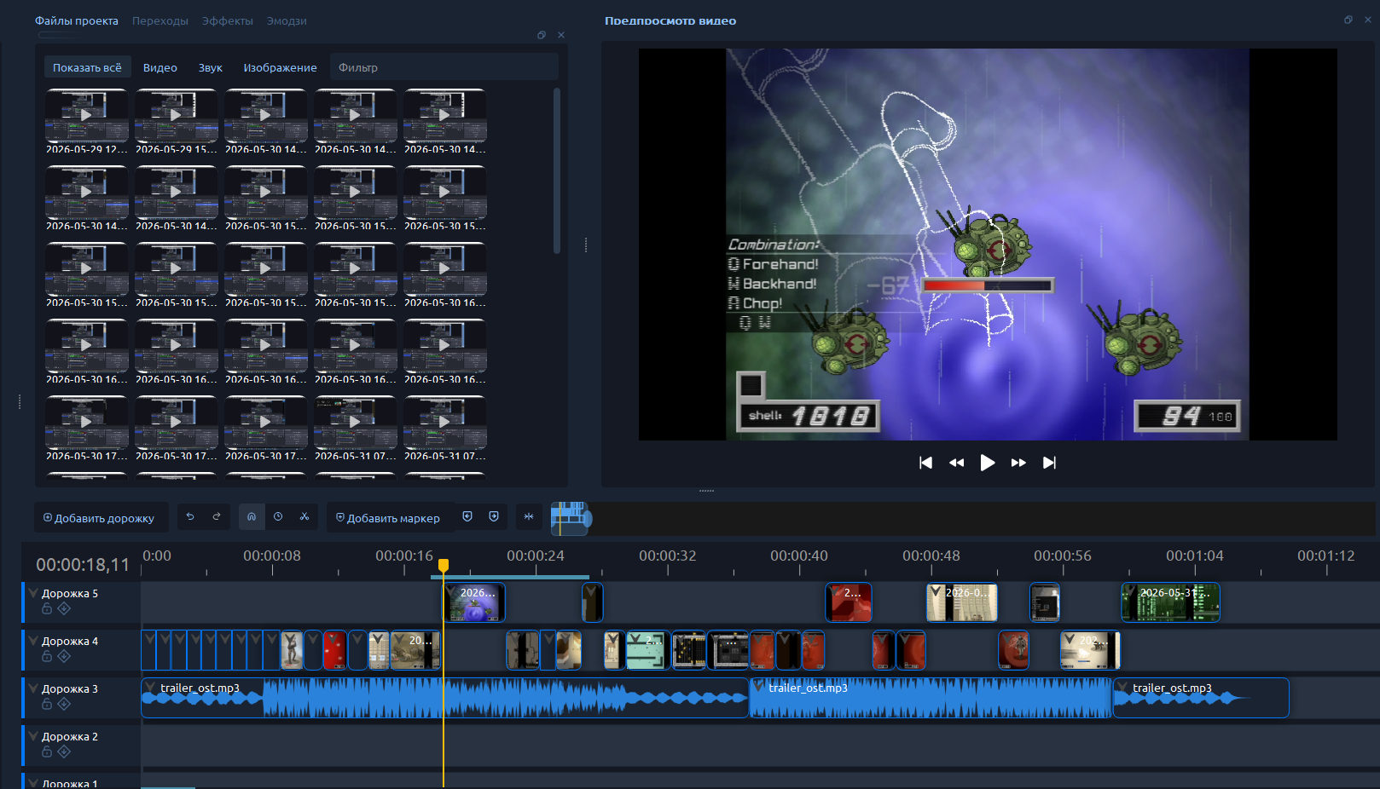The width and height of the screenshot is (1380, 789).
Task: Open Дорожка 5 track menu arrow
Action: point(33,593)
